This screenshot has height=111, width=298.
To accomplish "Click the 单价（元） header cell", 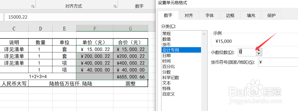I will click(95, 42).
